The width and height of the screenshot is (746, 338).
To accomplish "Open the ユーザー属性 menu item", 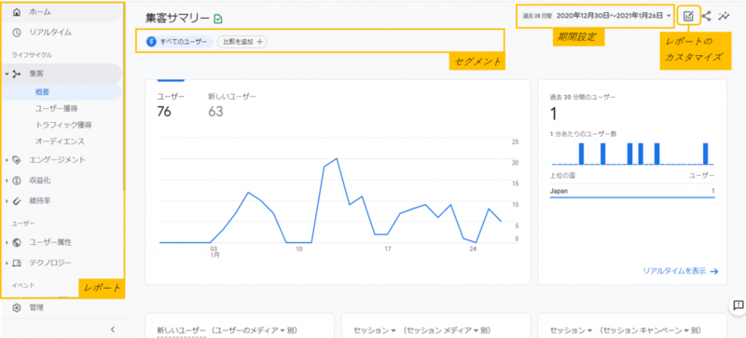I will [50, 242].
